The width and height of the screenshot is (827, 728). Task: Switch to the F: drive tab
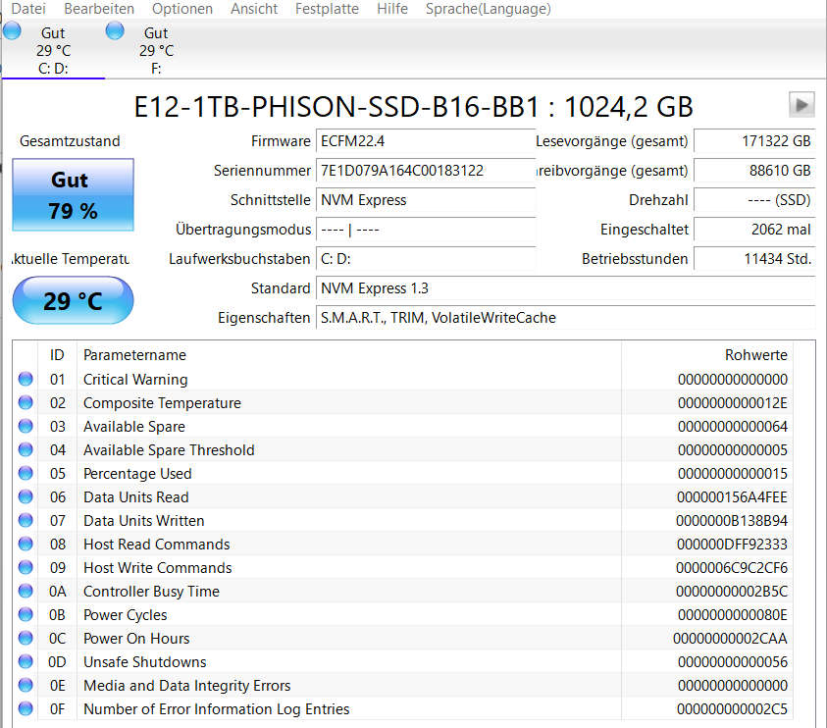[156, 51]
